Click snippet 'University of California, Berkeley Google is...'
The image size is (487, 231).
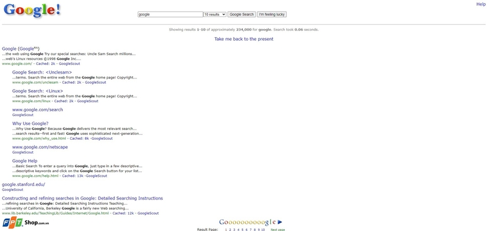(x=65, y=209)
